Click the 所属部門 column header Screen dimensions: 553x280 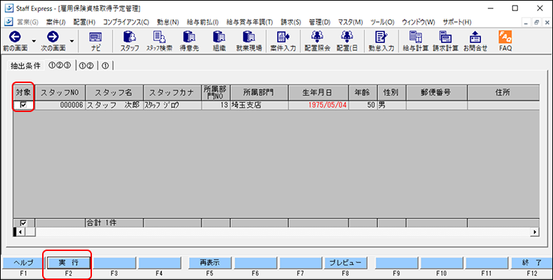pyautogui.click(x=259, y=93)
